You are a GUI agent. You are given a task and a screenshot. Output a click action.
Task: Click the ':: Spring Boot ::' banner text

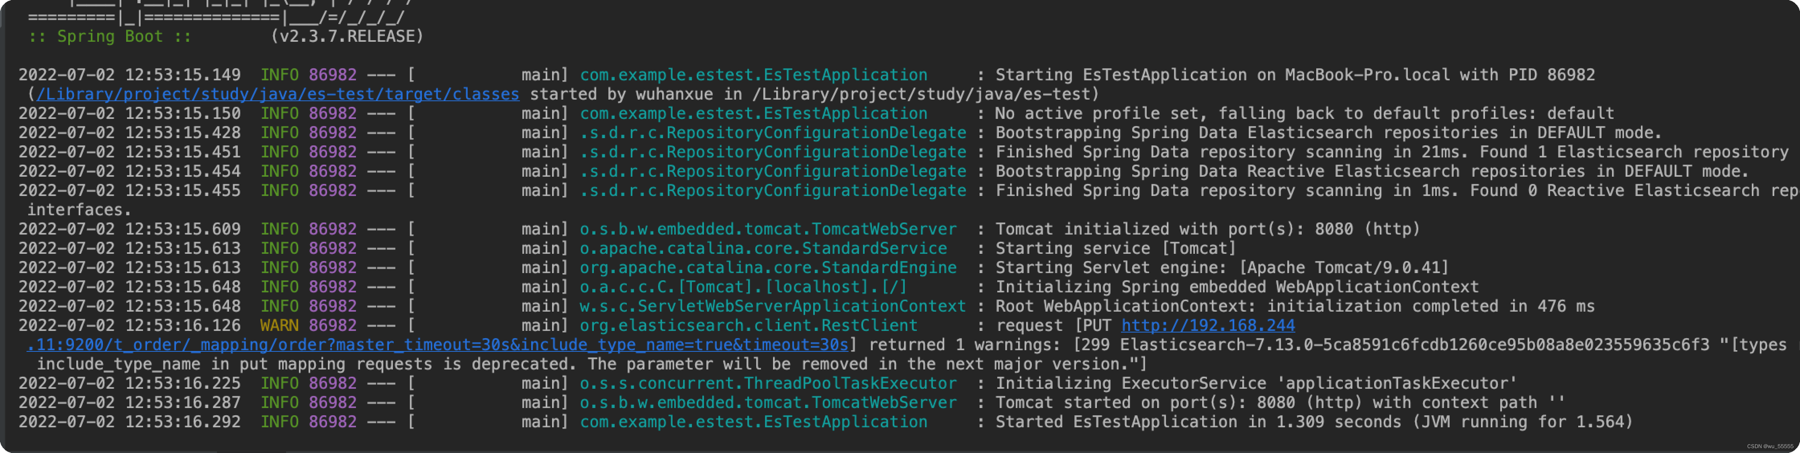[110, 36]
